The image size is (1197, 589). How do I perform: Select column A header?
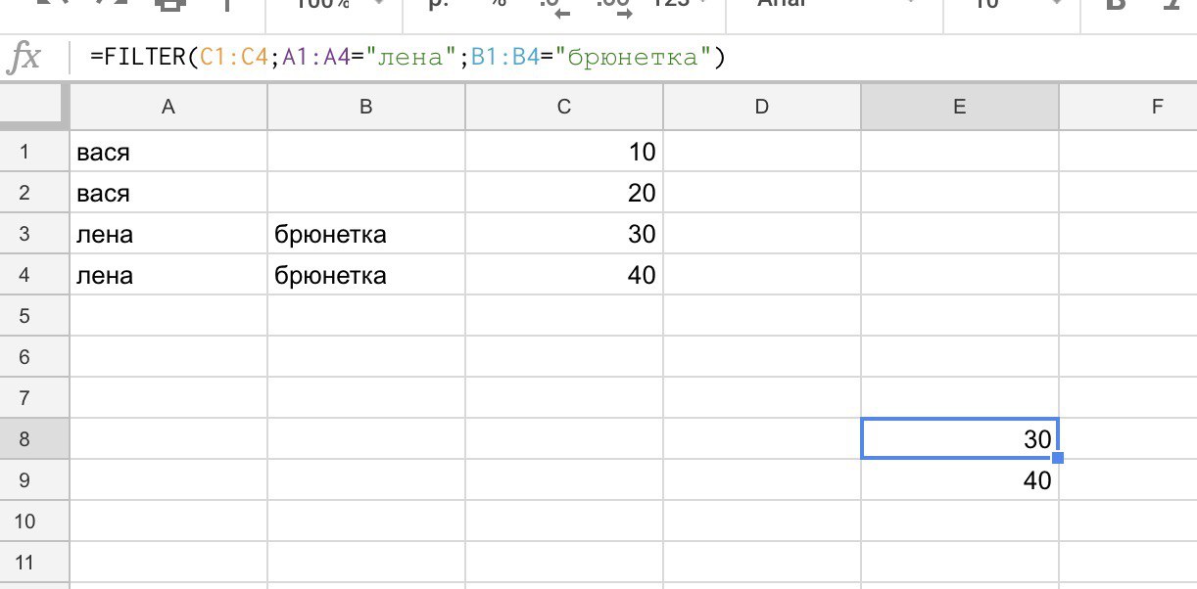coord(168,108)
